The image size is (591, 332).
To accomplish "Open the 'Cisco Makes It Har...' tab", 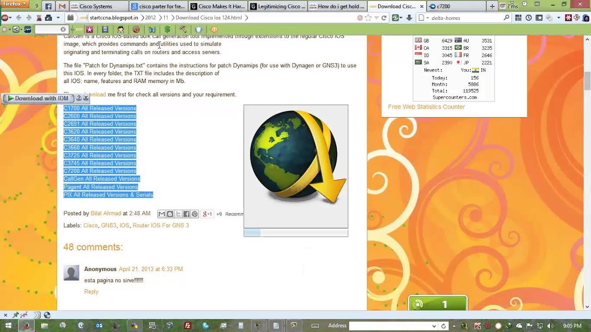I will 217,6.
